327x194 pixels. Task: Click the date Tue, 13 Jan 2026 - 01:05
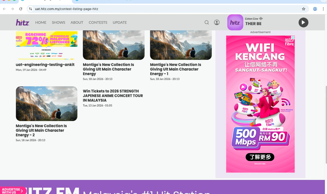click(x=98, y=105)
